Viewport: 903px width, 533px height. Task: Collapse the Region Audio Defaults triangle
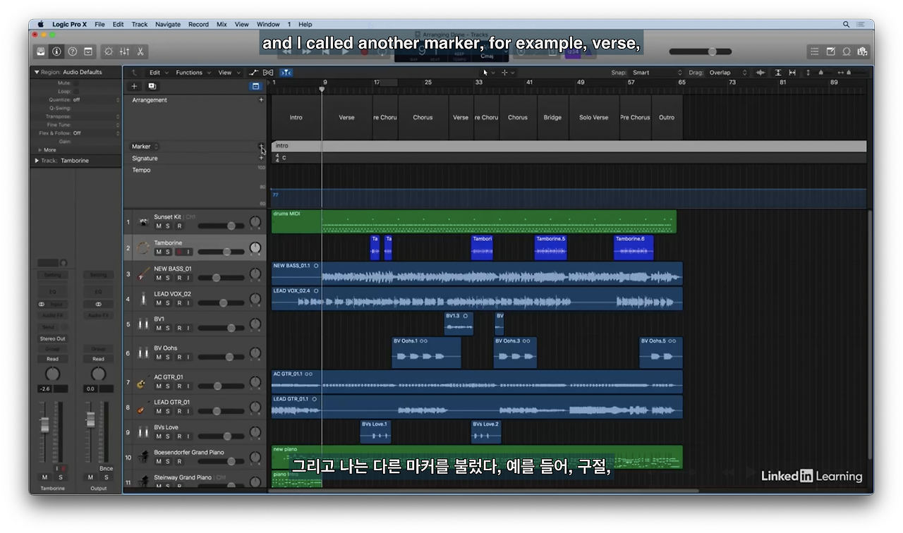pyautogui.click(x=37, y=72)
